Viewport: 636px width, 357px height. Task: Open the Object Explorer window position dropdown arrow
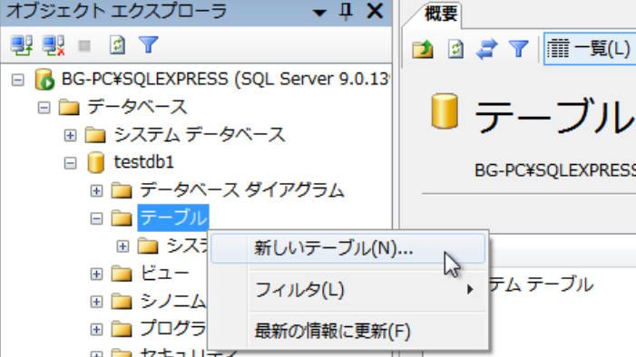(319, 13)
